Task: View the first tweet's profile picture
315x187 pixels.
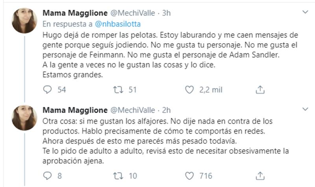Action: pos(24,21)
